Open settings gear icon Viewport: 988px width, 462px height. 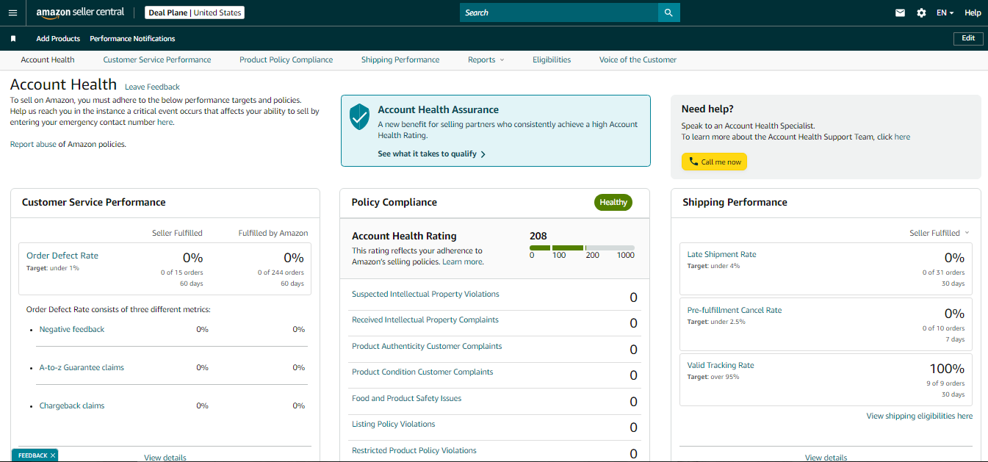coord(921,12)
